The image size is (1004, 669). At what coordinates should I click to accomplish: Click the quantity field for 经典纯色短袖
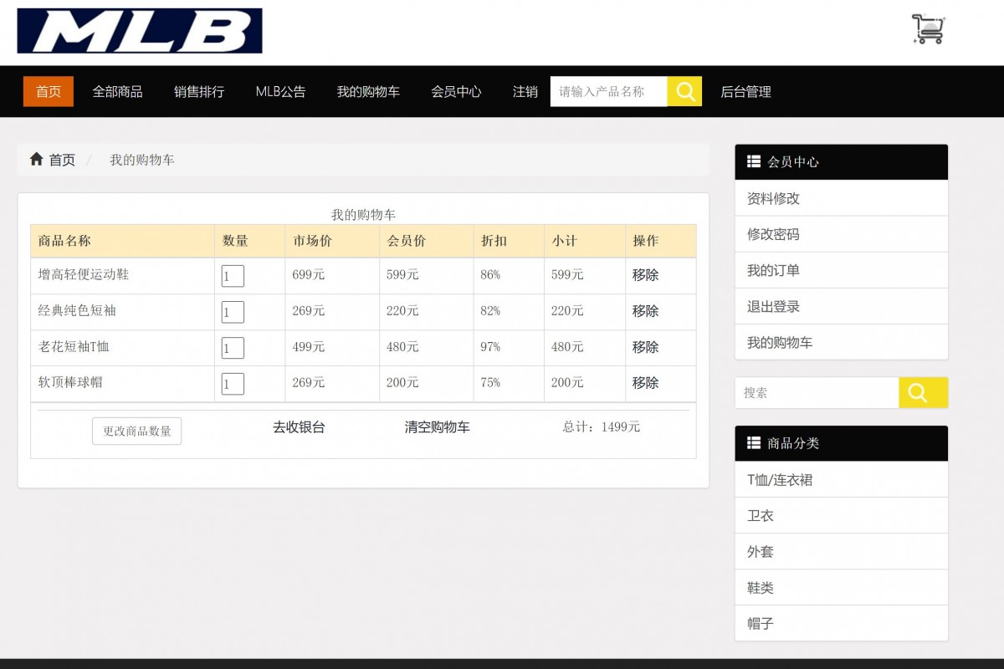click(x=233, y=310)
